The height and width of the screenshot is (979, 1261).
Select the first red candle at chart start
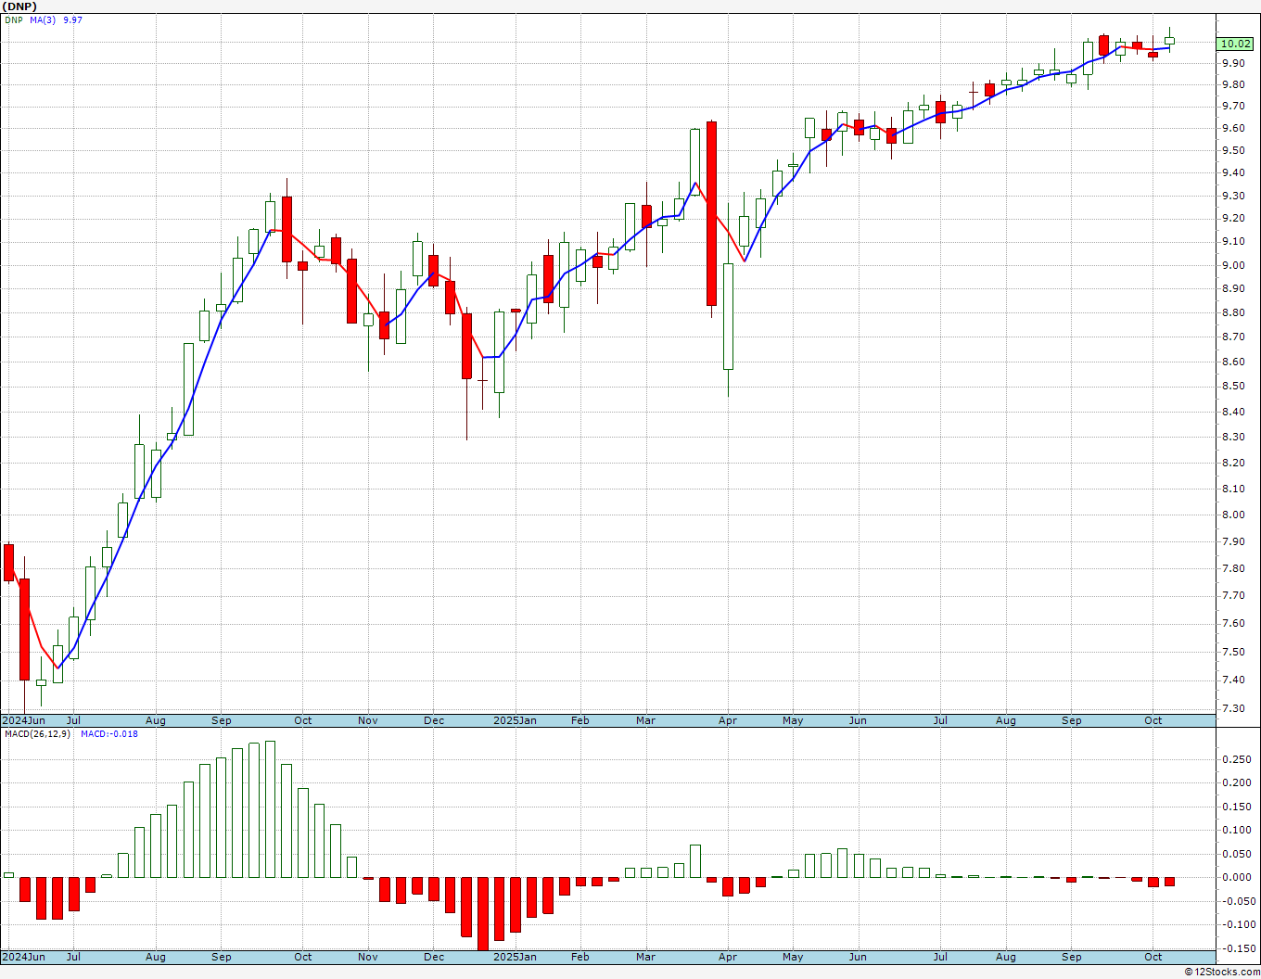coord(8,562)
